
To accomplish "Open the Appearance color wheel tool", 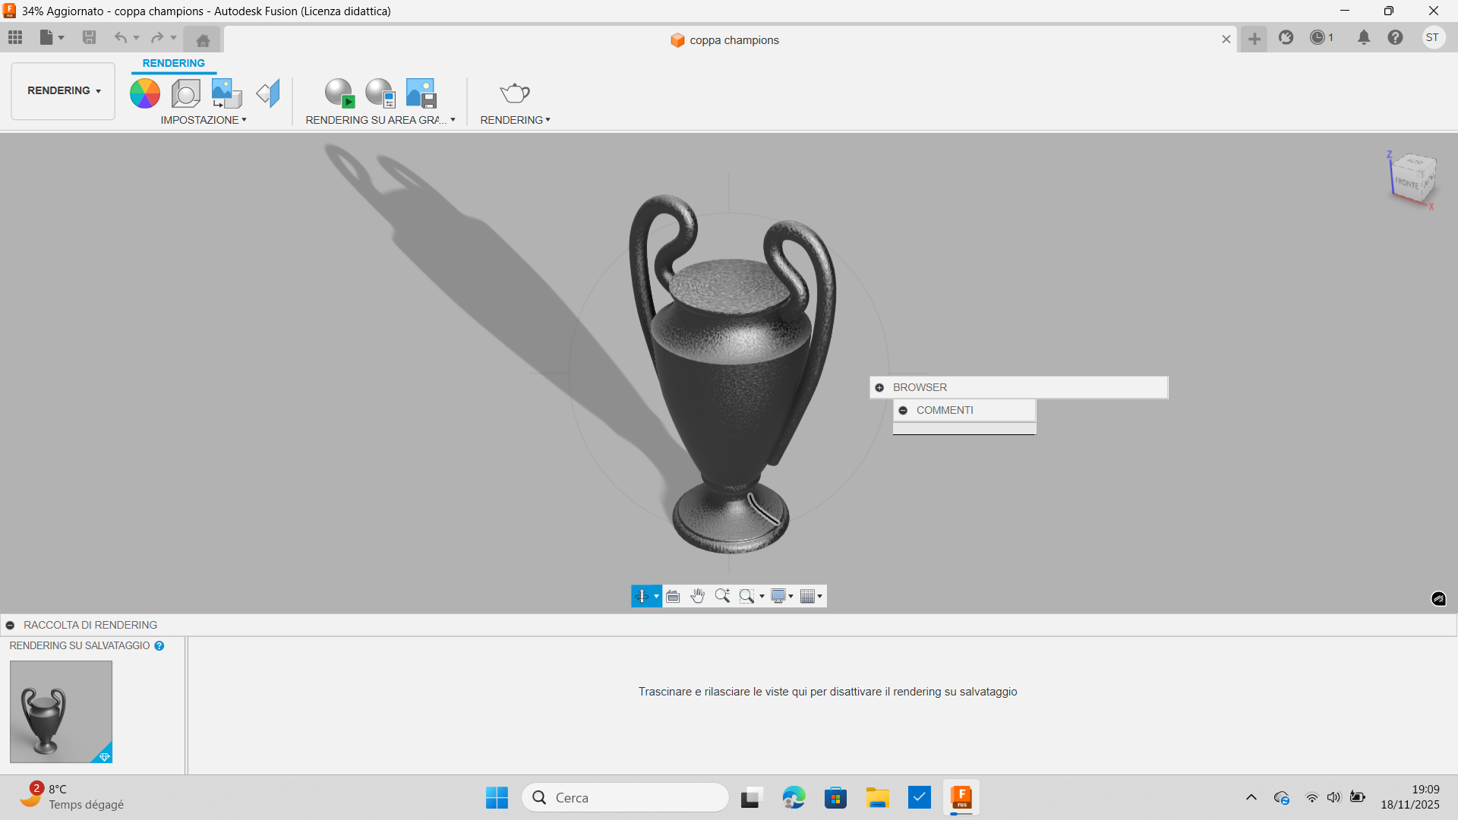I will tap(144, 93).
